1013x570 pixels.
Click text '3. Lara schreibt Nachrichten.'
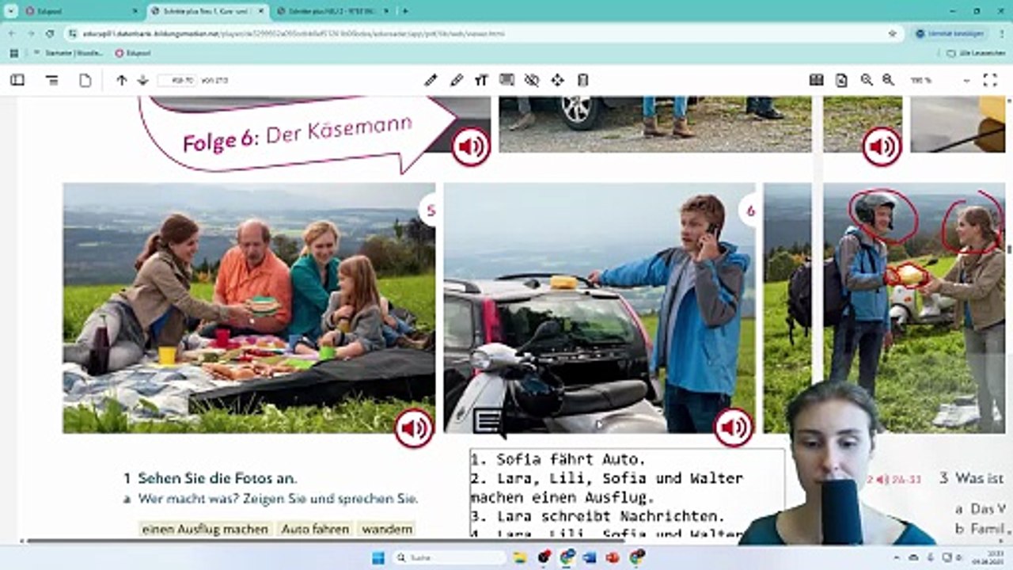click(598, 516)
